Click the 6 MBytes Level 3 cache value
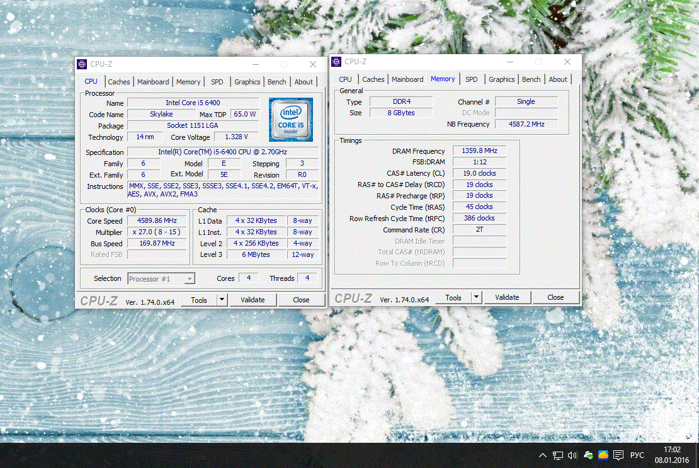 tap(256, 254)
